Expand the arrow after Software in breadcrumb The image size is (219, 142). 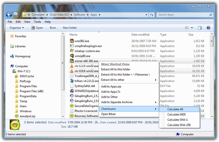[x=88, y=15]
